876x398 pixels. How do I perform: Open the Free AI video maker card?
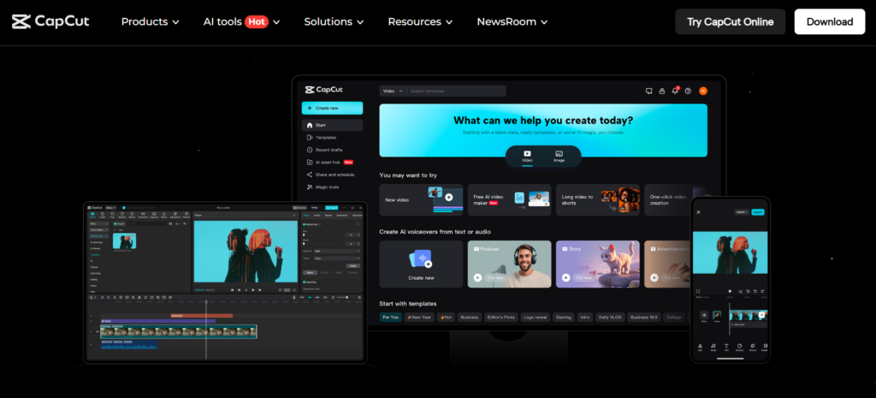coord(510,200)
